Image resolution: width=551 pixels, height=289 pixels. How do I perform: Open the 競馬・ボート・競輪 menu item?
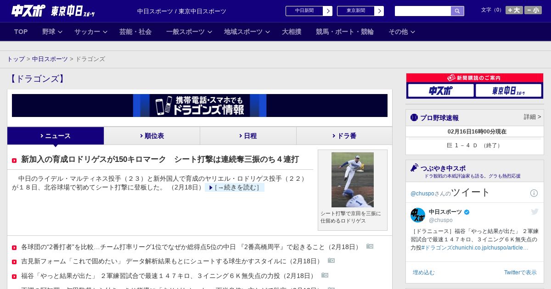point(345,32)
